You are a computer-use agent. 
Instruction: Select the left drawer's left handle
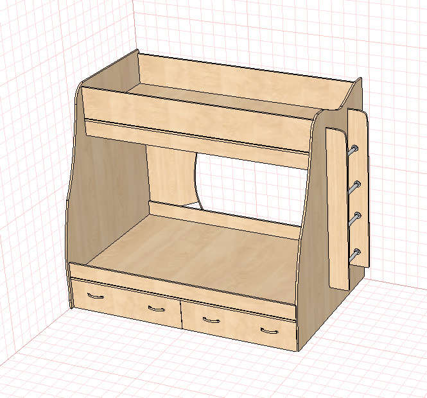pos(95,296)
